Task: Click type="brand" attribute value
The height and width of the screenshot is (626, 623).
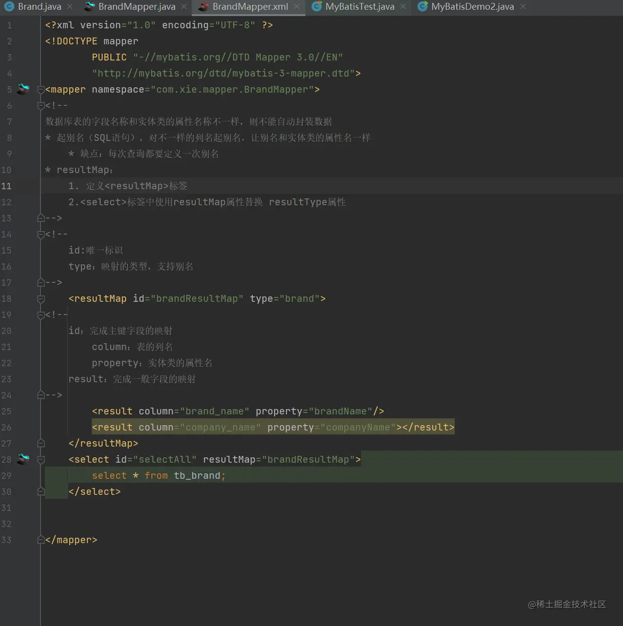Action: coord(300,298)
